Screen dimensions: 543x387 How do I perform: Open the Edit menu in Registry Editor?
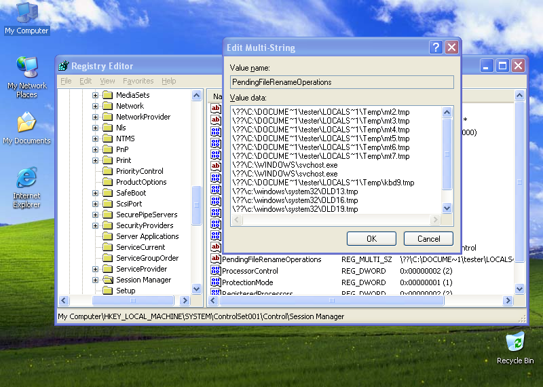(86, 81)
